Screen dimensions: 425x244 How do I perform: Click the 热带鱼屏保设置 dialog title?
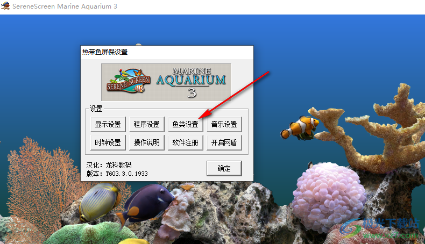(x=105, y=52)
